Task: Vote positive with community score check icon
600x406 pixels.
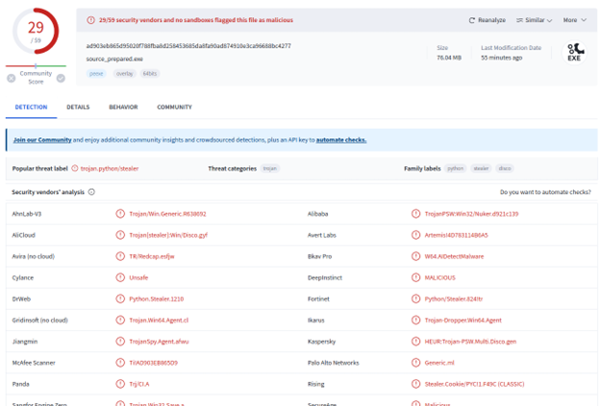Action: click(x=61, y=79)
